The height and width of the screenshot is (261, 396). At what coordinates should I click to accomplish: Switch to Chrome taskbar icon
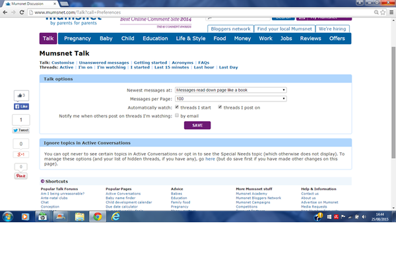[x=98, y=217]
